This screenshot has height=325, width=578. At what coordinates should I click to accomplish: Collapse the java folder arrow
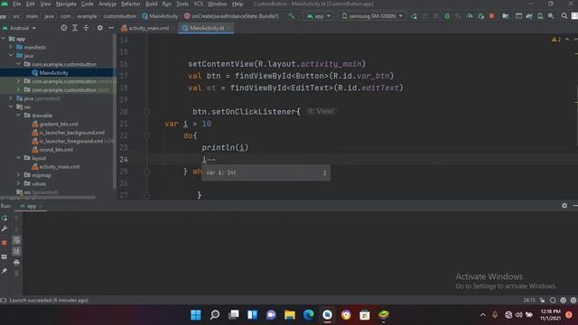click(11, 55)
